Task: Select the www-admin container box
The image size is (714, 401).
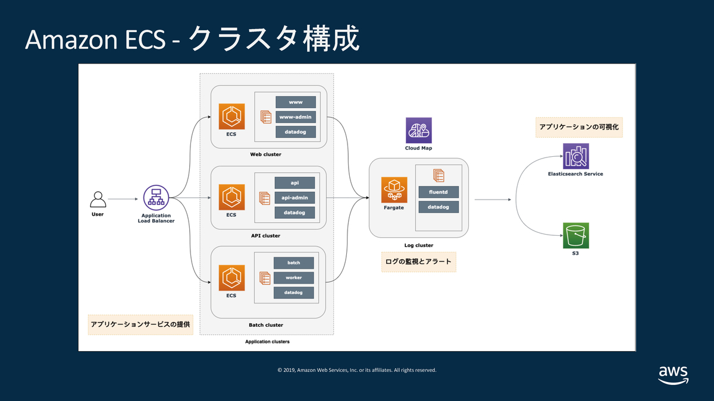Action: (x=296, y=117)
